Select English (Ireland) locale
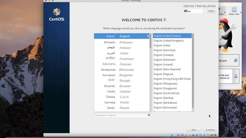 (x=173, y=64)
